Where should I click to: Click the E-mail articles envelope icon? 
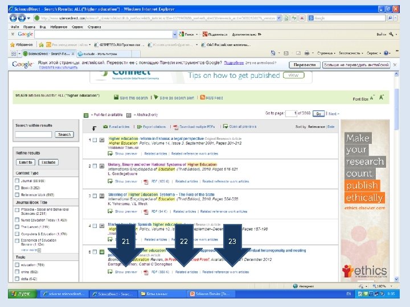(x=105, y=127)
